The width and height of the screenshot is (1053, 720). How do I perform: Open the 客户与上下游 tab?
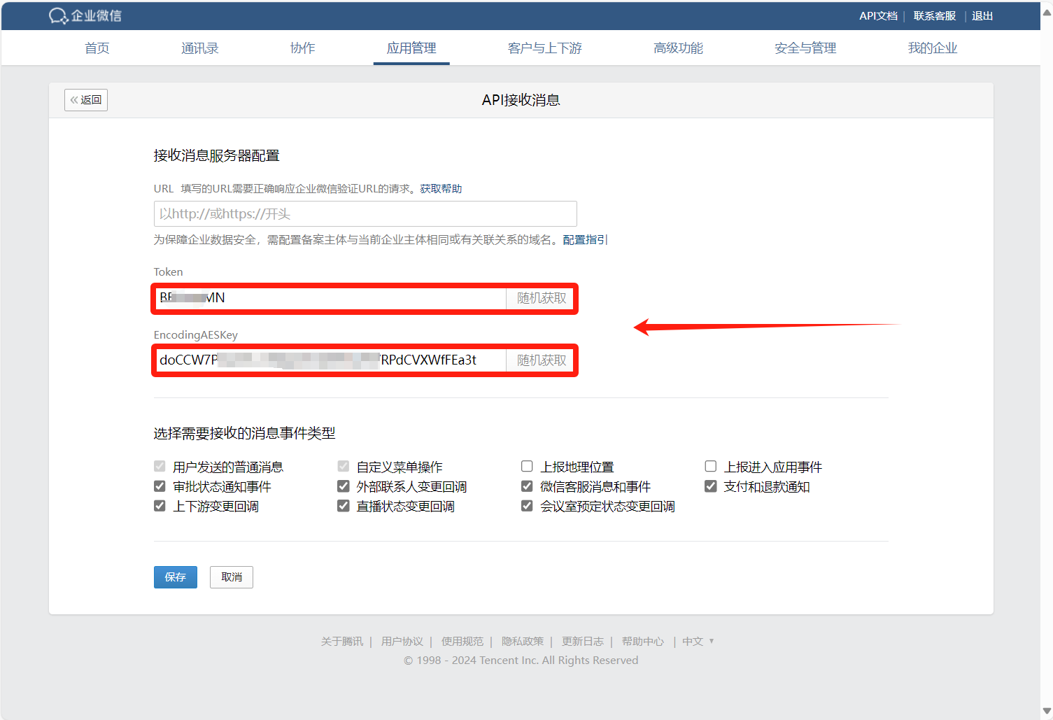click(544, 48)
